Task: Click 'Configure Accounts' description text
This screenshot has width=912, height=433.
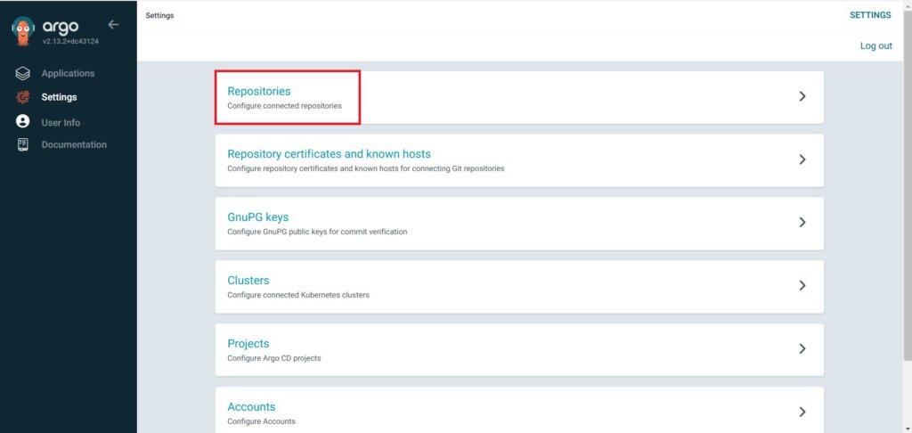Action: coord(261,421)
